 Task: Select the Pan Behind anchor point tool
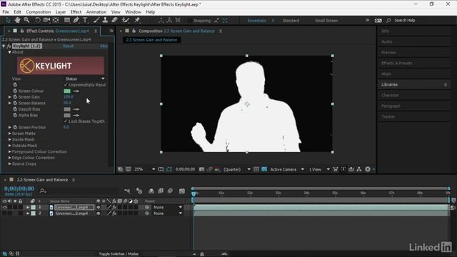(x=56, y=20)
